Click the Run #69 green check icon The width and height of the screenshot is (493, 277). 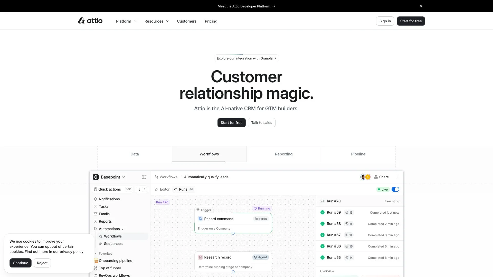click(323, 212)
